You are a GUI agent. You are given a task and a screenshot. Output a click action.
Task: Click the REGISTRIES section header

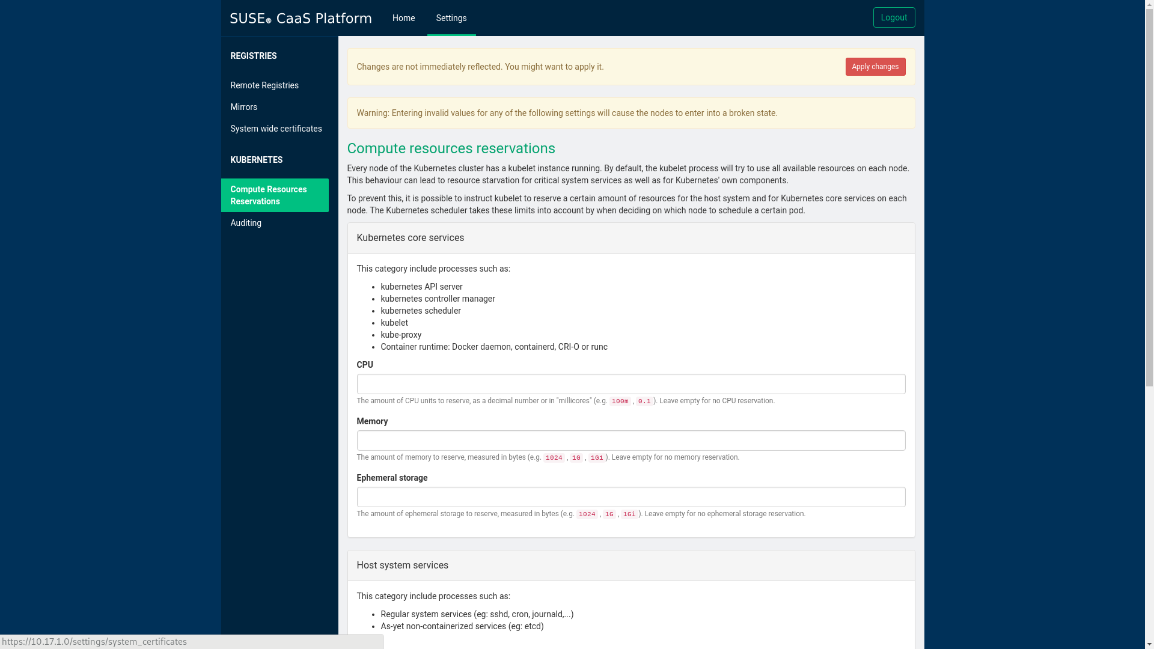[x=254, y=55]
